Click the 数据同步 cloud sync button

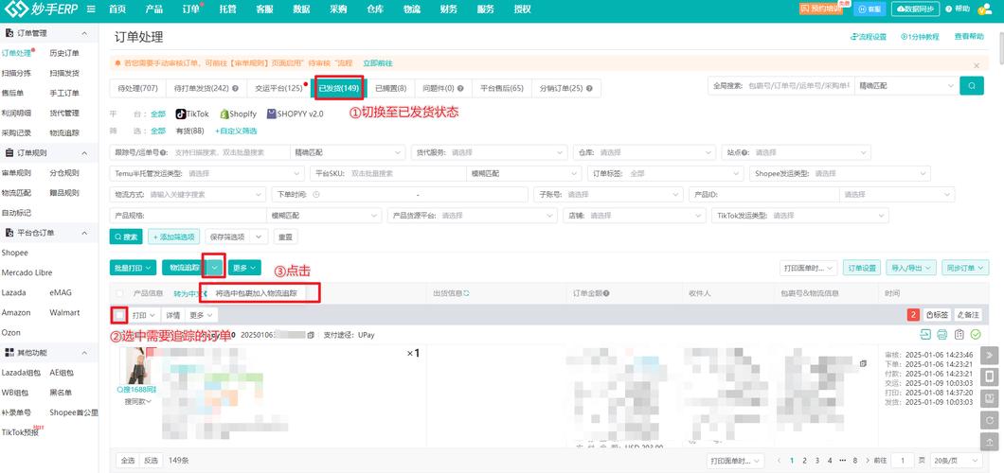(x=916, y=9)
